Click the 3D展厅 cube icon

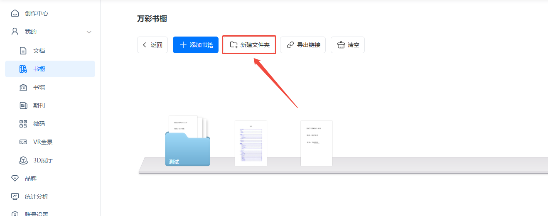24,160
